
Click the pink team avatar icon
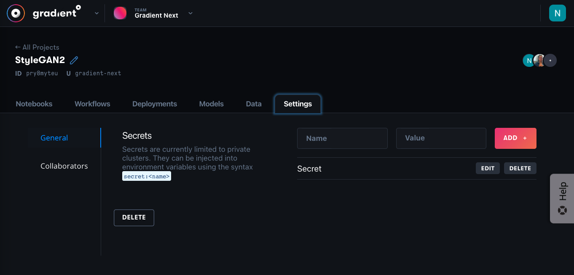point(120,13)
